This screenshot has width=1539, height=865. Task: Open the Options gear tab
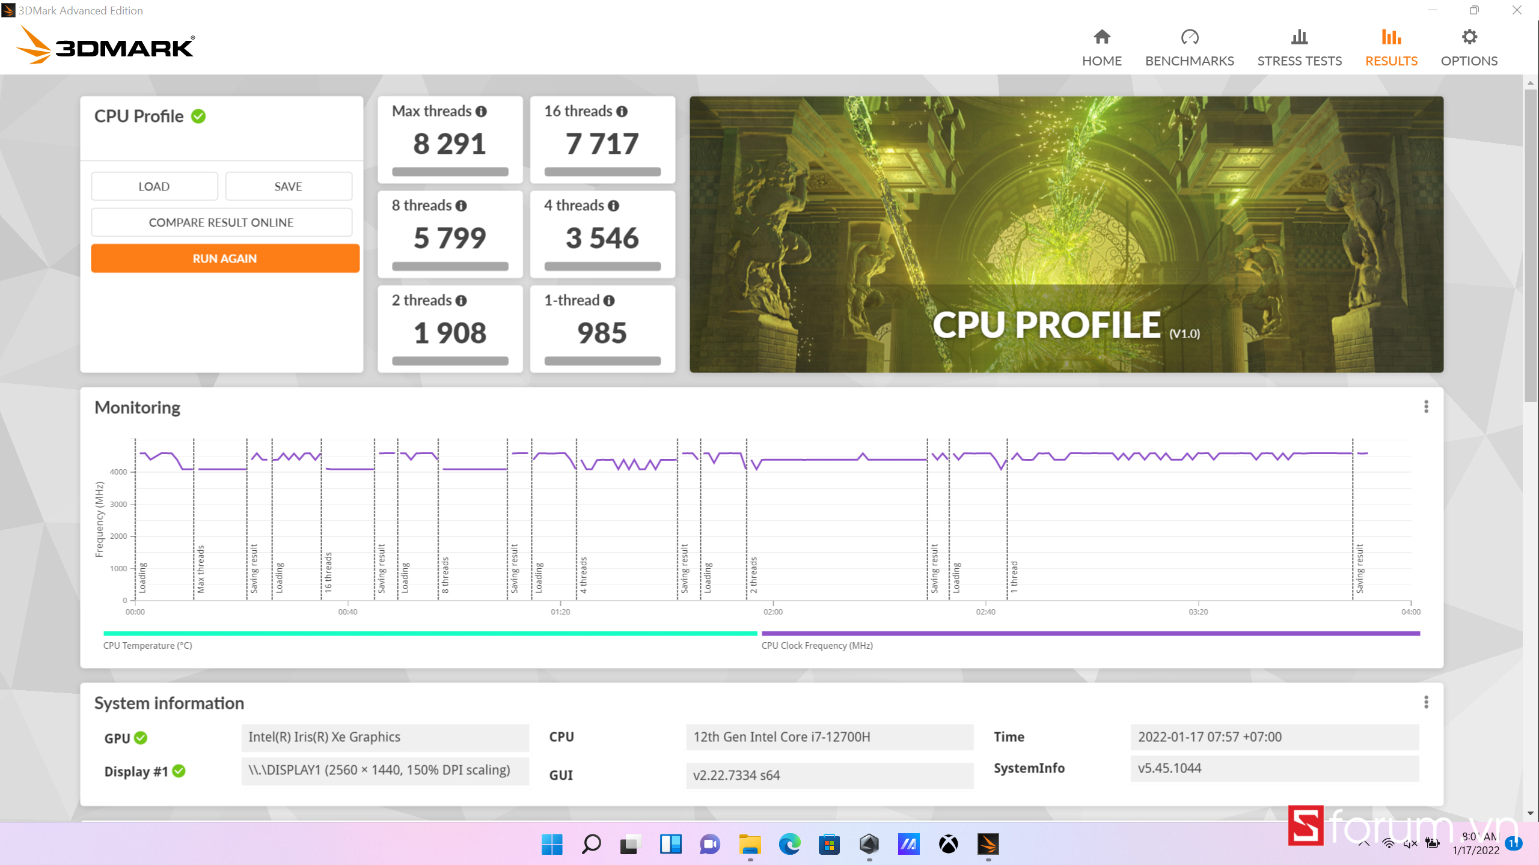(x=1469, y=48)
